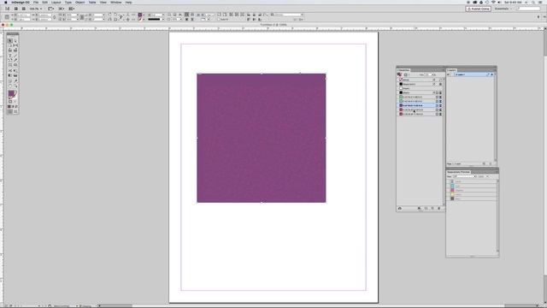Select the Gap tool
Screen dimensions: 547x308
click(x=15, y=45)
